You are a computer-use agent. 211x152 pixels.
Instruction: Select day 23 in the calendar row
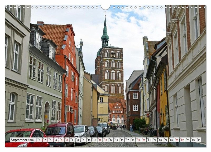pyautogui.click(x=160, y=140)
